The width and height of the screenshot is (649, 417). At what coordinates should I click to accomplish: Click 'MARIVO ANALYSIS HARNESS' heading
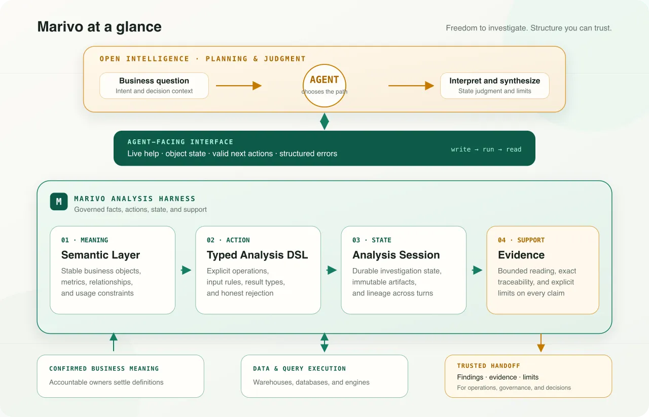pos(135,199)
